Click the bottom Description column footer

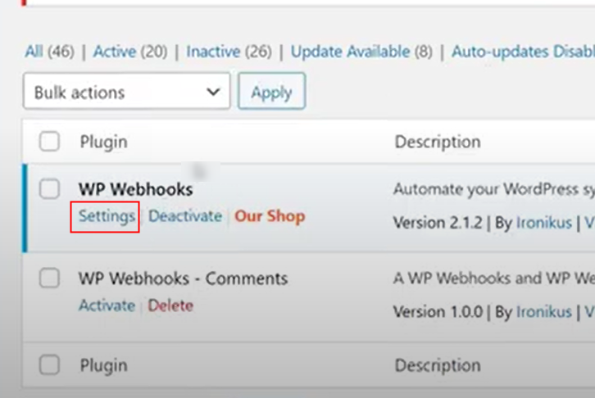point(438,366)
